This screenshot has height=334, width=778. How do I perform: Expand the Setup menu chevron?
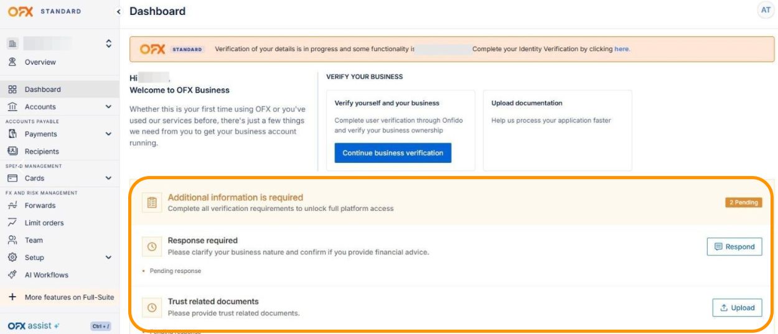(108, 257)
